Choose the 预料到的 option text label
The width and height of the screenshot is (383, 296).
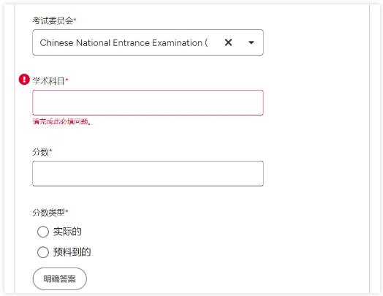pyautogui.click(x=72, y=252)
